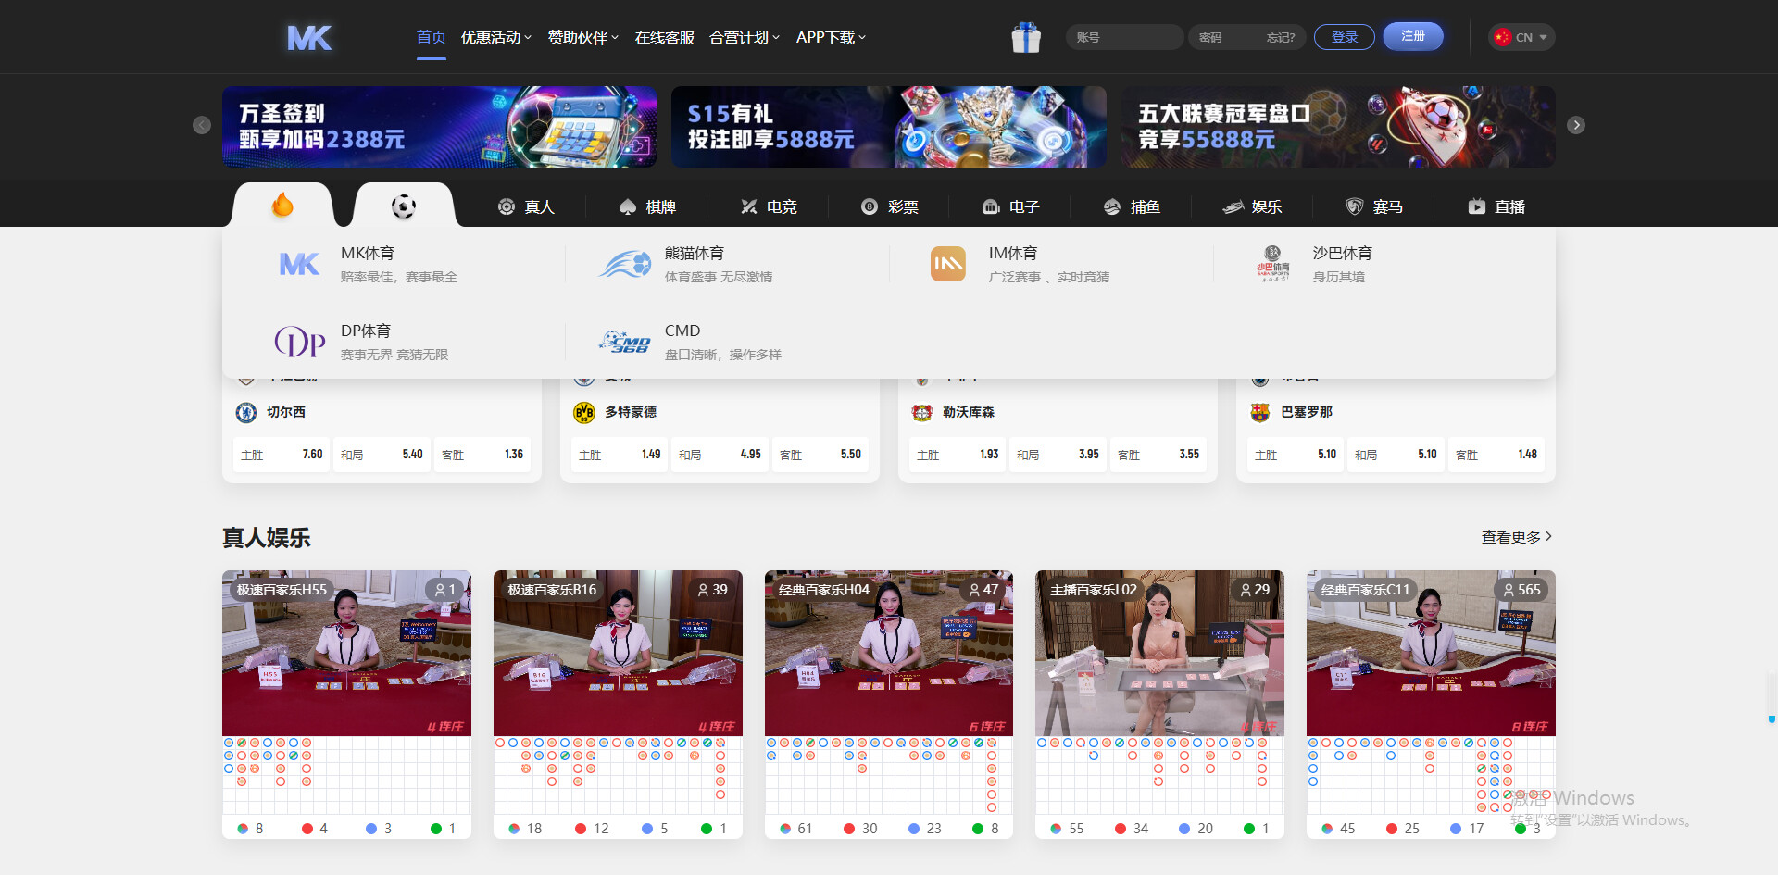Open the flame hot games tab
This screenshot has width=1778, height=875.
pyautogui.click(x=282, y=206)
